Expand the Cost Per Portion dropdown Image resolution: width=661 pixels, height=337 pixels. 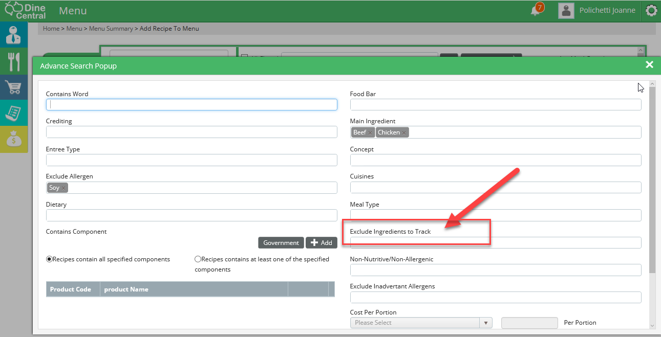point(486,323)
